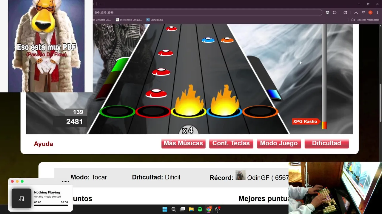Image resolution: width=382 pixels, height=214 pixels.
Task: Click the x4 multiplier badge
Action: (x=188, y=130)
